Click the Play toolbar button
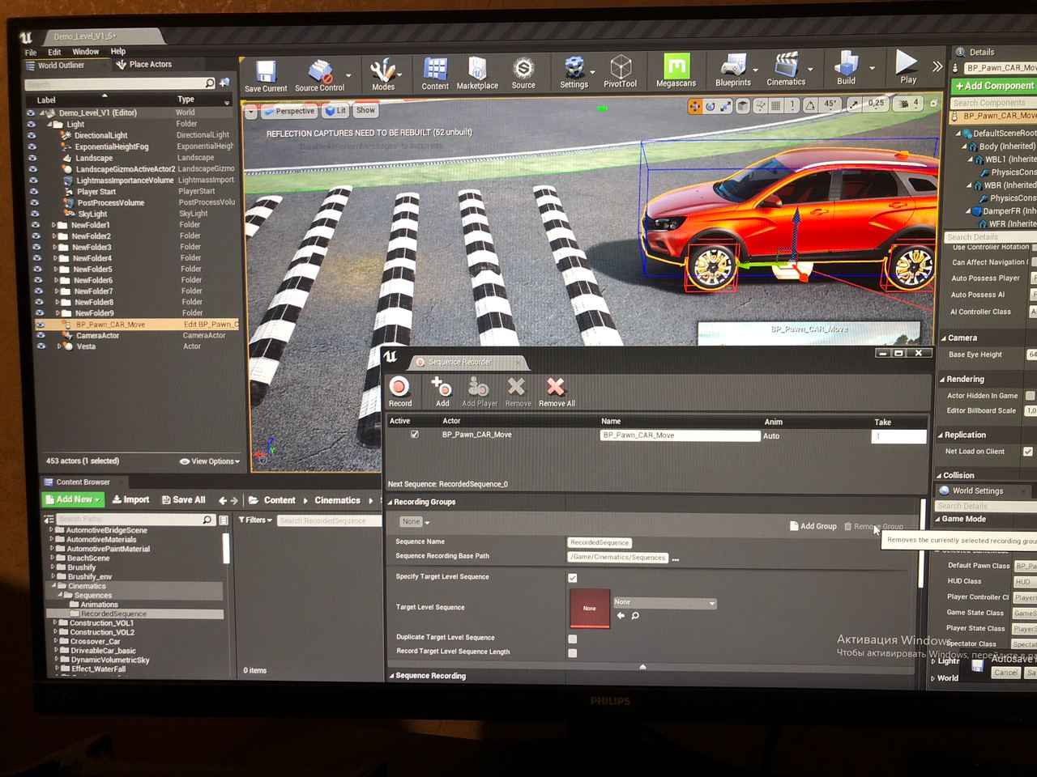Viewport: 1037px width, 777px height. point(907,62)
